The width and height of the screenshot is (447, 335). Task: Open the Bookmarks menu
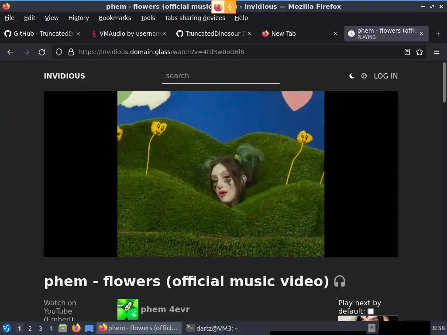115,18
